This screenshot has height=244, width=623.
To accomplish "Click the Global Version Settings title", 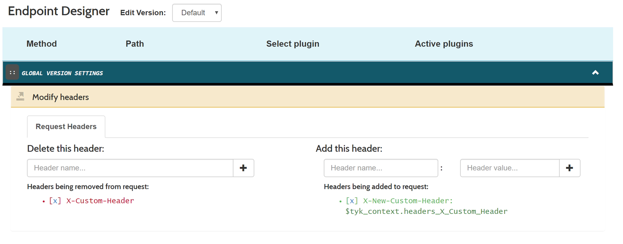I will pos(62,73).
